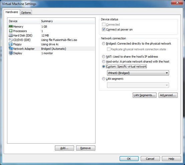
Task: Select the Memory device icon
Action: [x=11, y=26]
